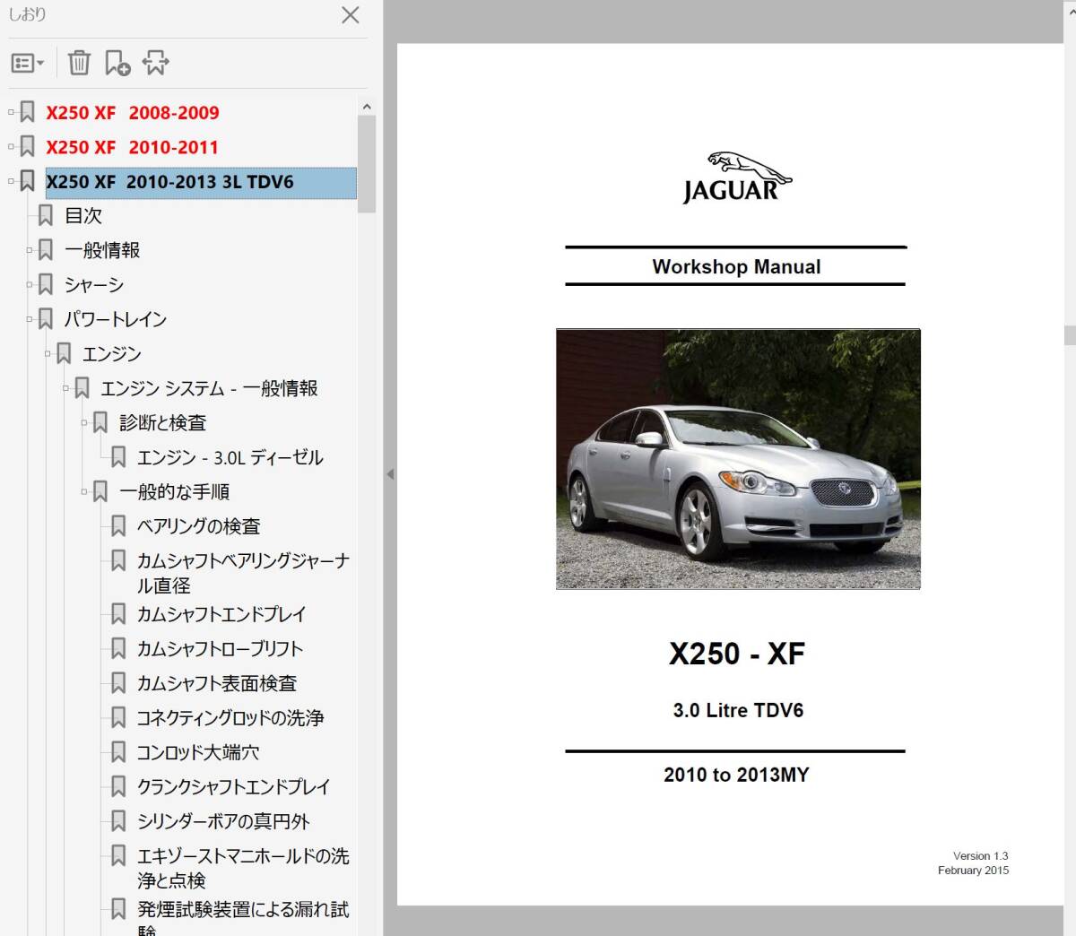Click bookmark icon beside 目次
1076x936 pixels.
coord(46,215)
